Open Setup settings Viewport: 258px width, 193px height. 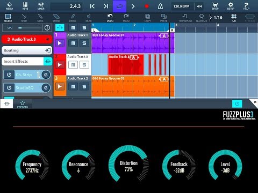click(231, 6)
